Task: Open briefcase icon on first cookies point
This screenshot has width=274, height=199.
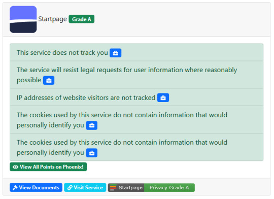Action: (92, 125)
